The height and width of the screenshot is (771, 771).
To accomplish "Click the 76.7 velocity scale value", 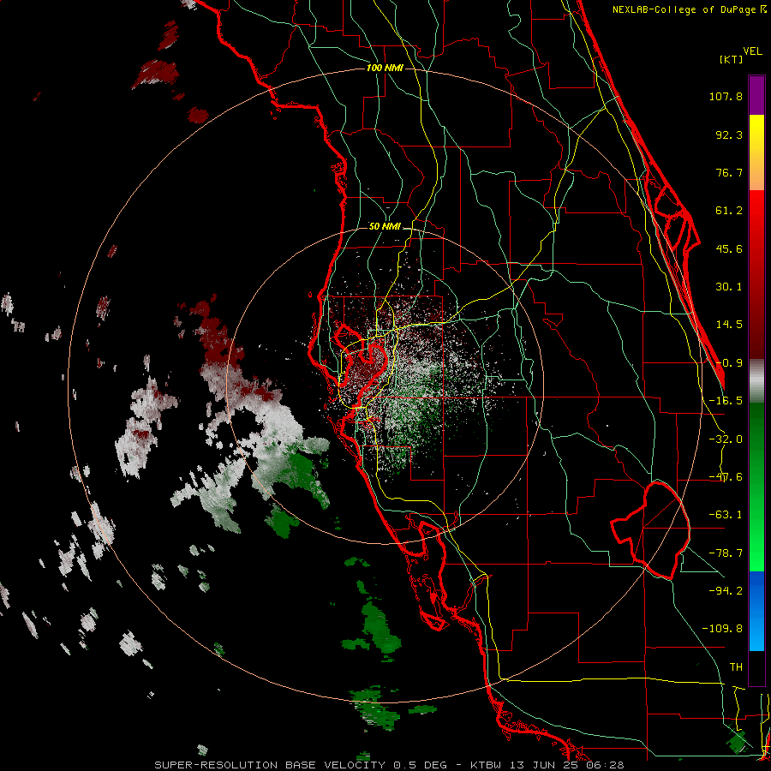I will tap(729, 172).
